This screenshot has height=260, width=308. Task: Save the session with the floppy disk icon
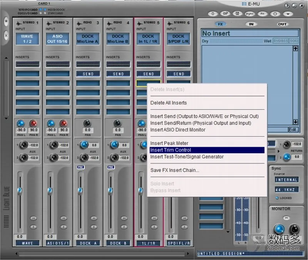[237, 13]
